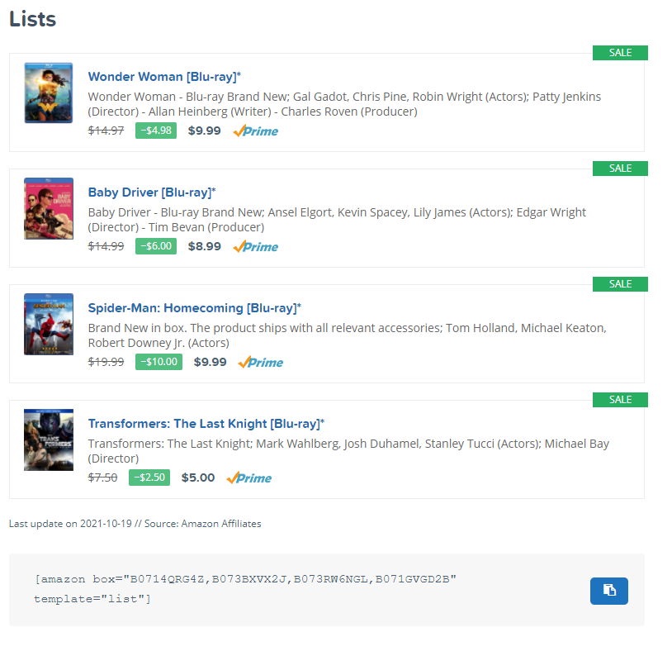672x651 pixels.
Task: Open the Spider-Man: Homecoming [Blu-ray] title link
Action: pos(195,308)
